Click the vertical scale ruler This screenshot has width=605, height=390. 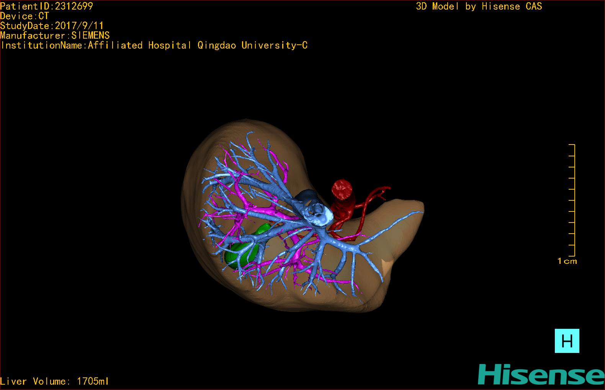tap(572, 200)
